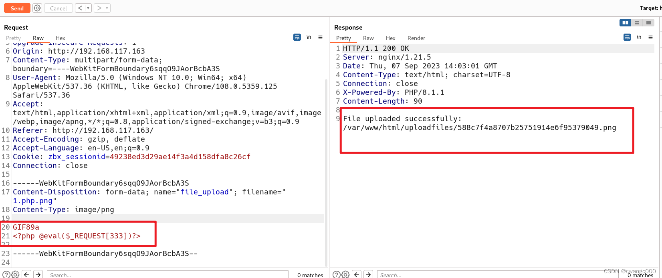The image size is (662, 278).
Task: Open the Request panel hamburger menu
Action: tap(320, 37)
